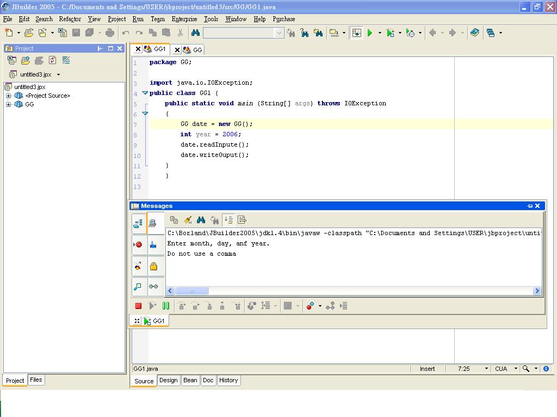The height and width of the screenshot is (417, 557).
Task: Collapse main method fold arrow at line 6
Action: 145,113
